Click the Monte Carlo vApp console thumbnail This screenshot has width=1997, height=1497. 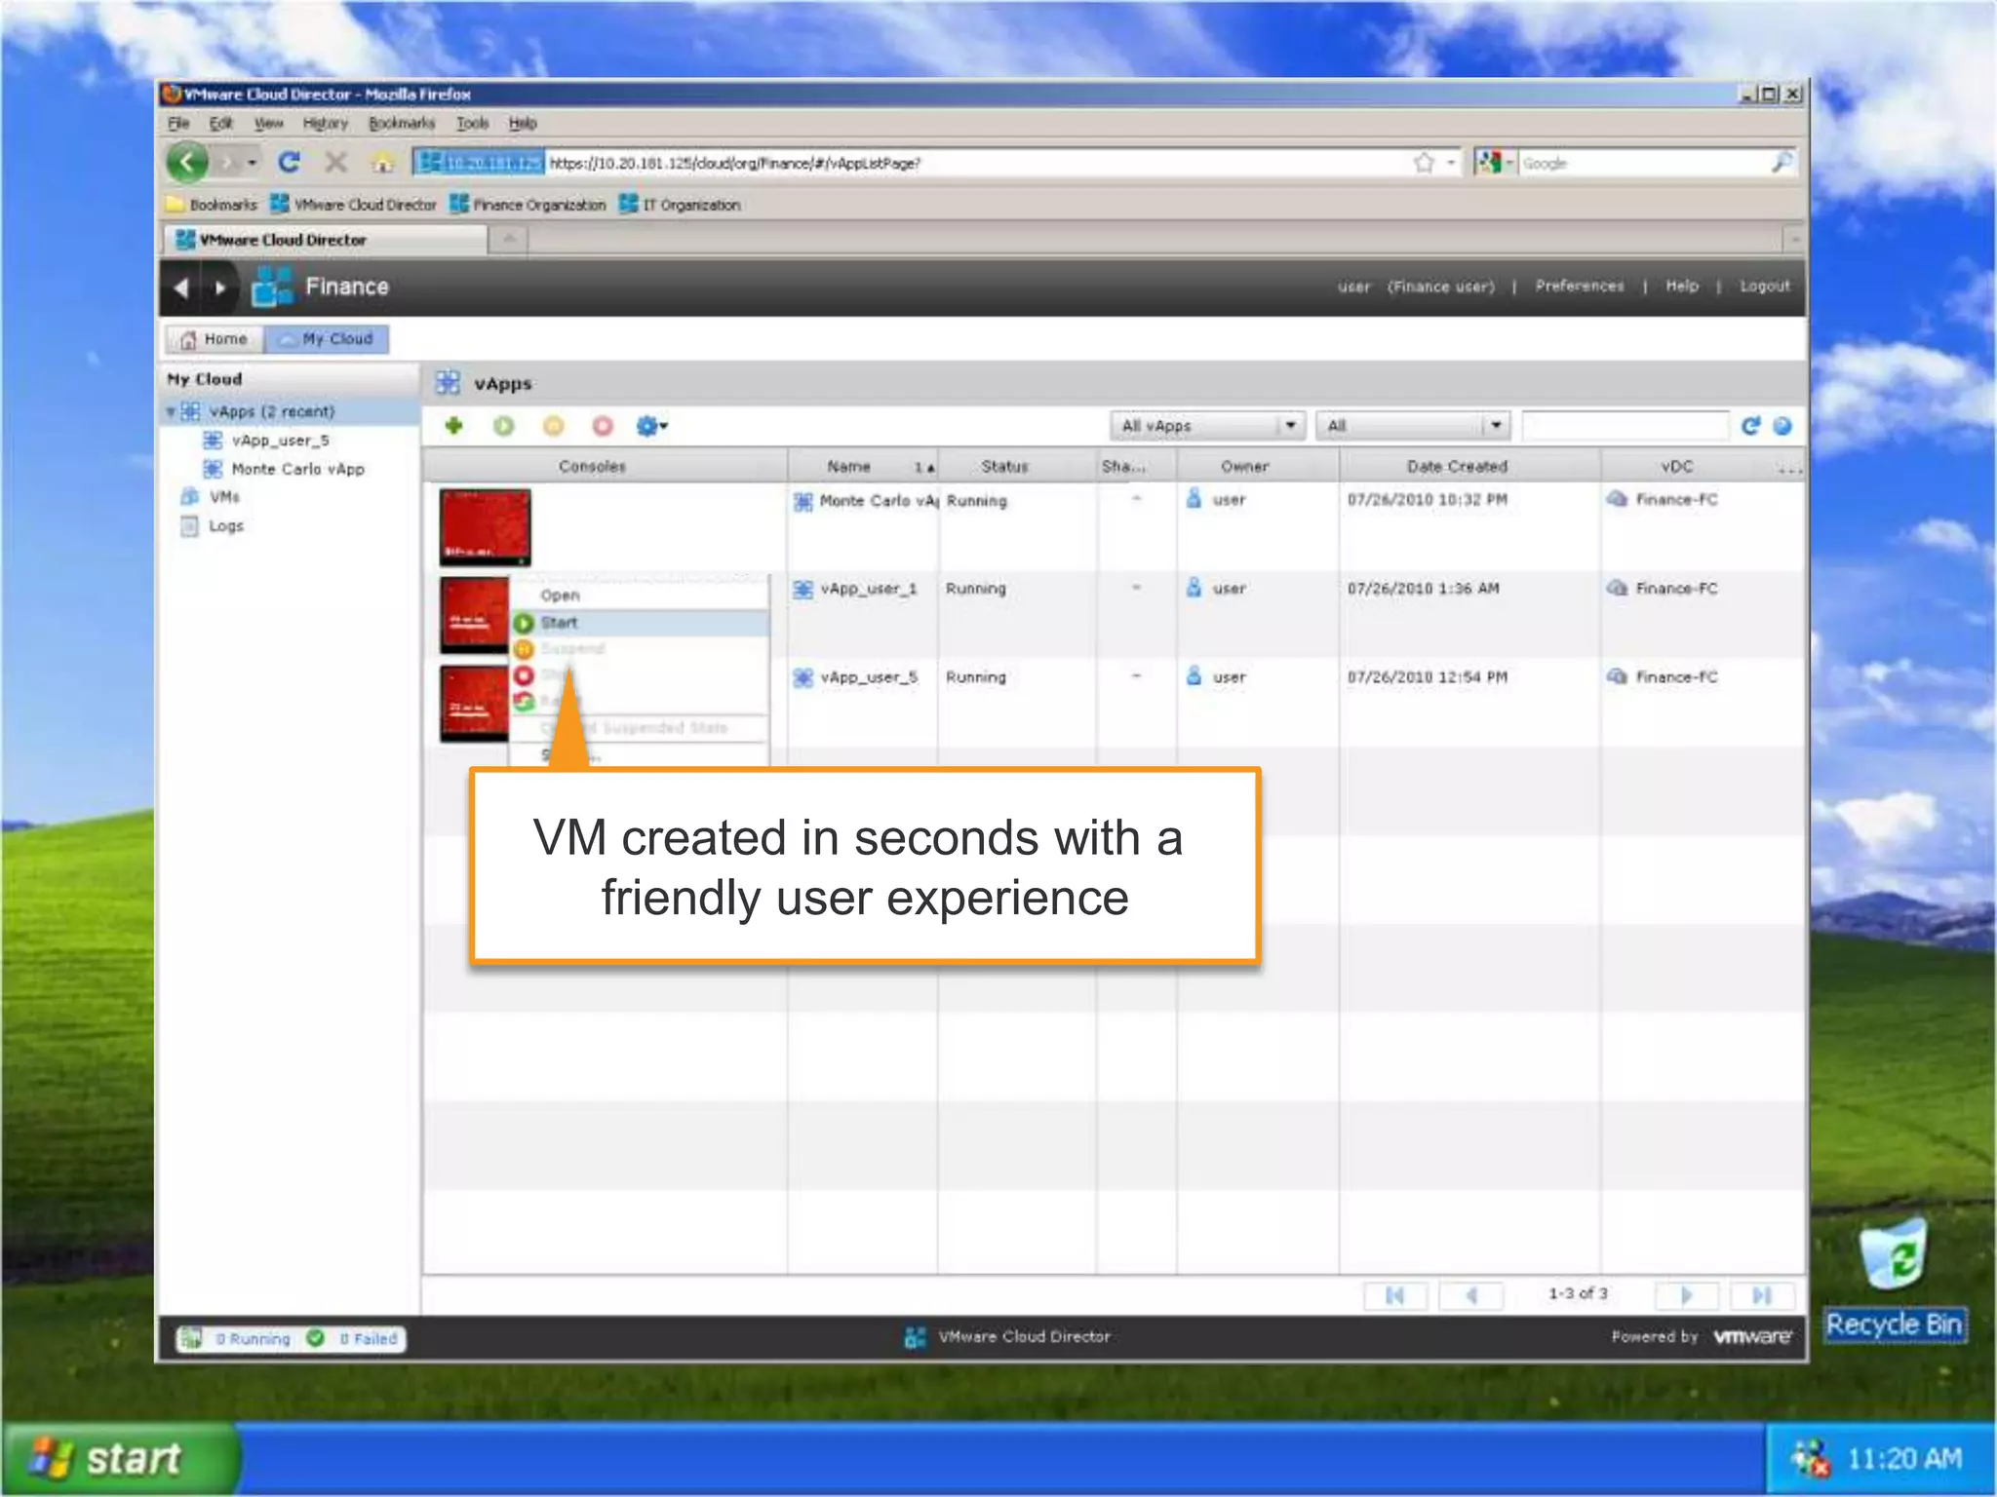coord(485,527)
